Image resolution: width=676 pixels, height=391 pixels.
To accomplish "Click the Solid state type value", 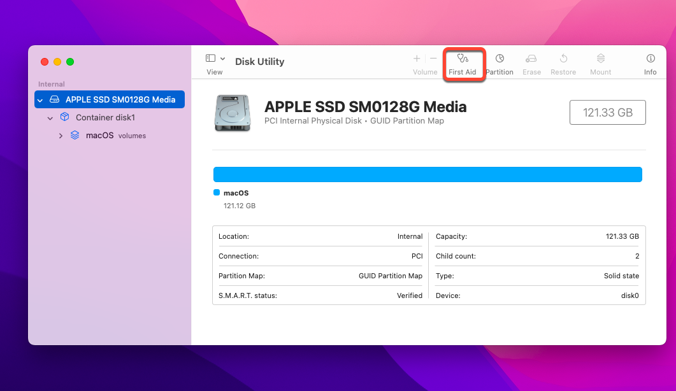I will [x=621, y=276].
